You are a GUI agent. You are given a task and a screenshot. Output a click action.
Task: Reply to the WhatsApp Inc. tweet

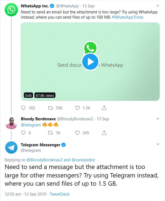tap(23, 108)
